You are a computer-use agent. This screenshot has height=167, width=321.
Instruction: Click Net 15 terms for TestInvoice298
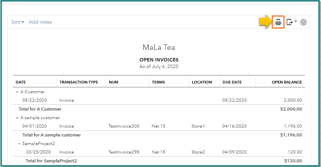[158, 152]
